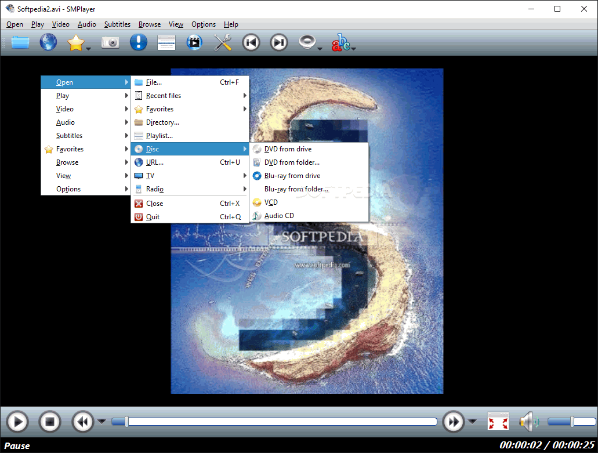
Task: Select DVD from folder...
Action: tap(309, 162)
